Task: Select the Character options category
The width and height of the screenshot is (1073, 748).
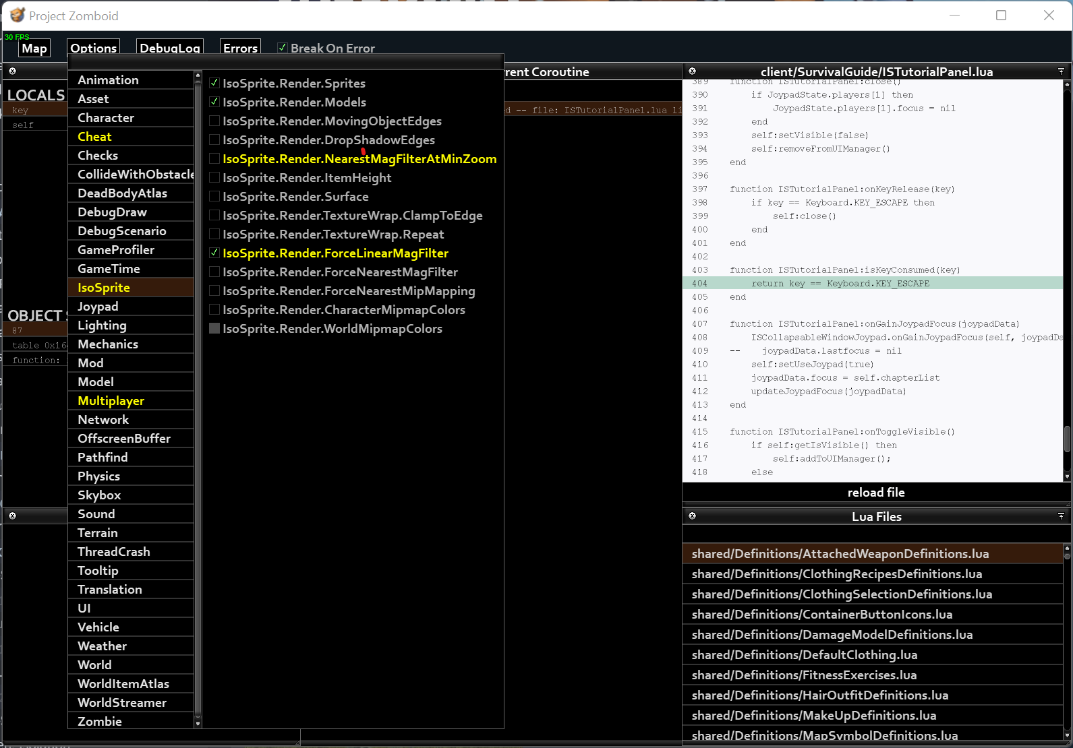Action: tap(131, 117)
